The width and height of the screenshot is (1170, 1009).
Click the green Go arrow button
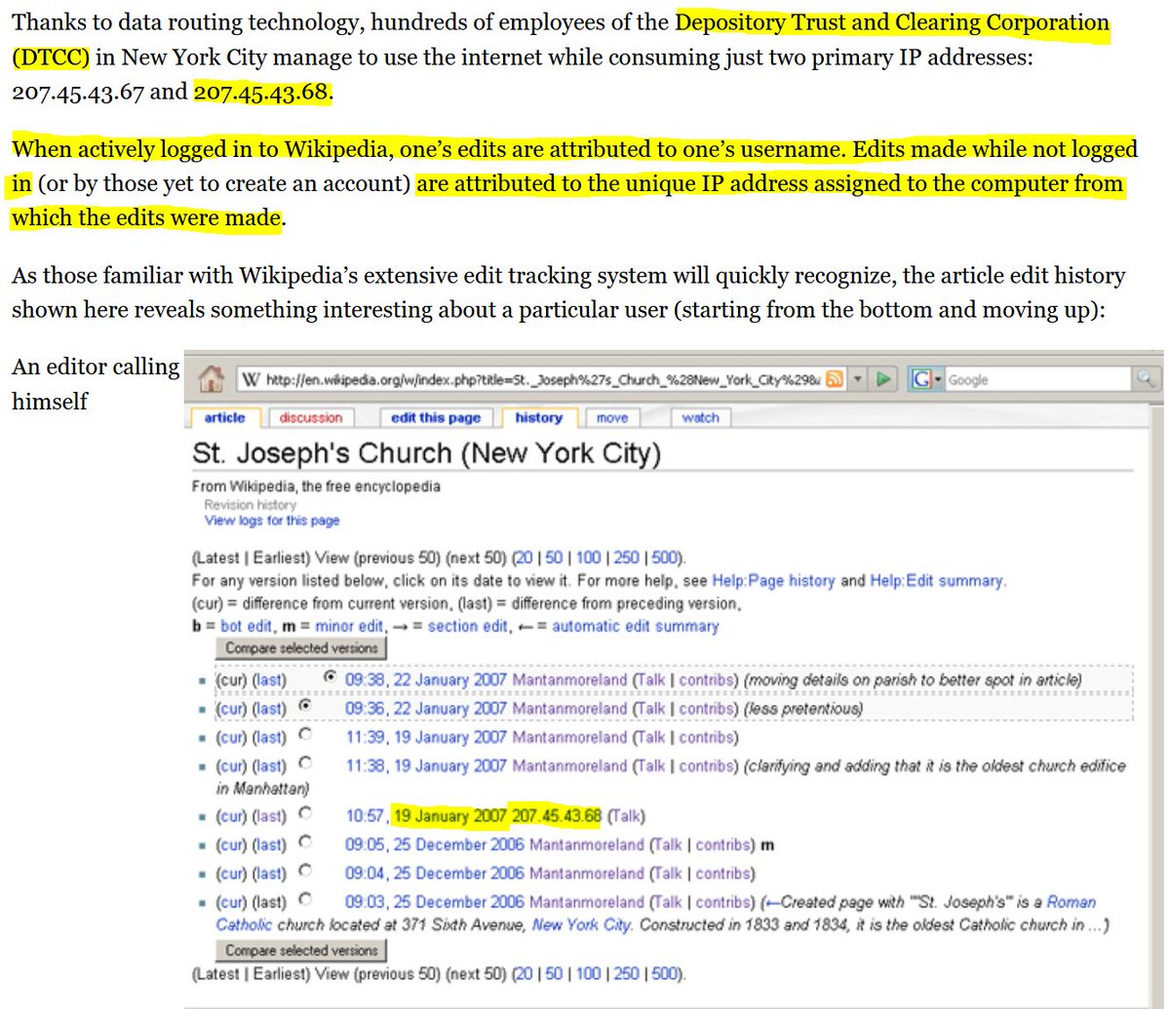883,379
